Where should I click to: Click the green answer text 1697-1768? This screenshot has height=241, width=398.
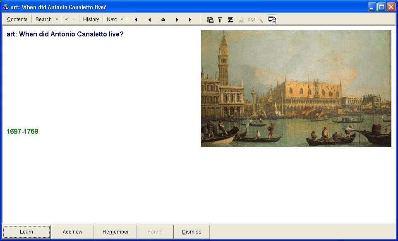click(x=22, y=132)
